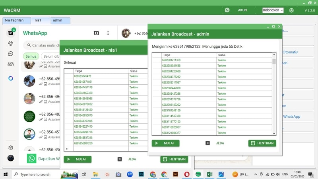Select row 628563545478 in nia1 table
This screenshot has height=179, width=318.
(x=106, y=76)
